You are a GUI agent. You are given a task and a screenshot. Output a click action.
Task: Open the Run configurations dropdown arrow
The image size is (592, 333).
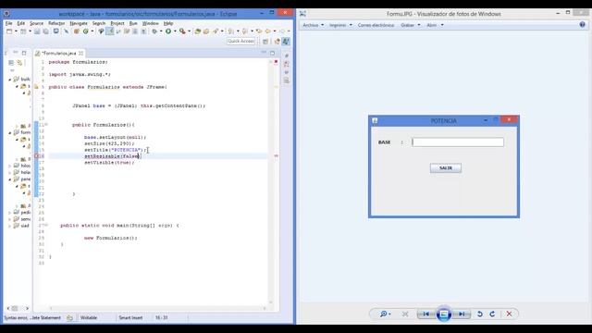(x=175, y=31)
